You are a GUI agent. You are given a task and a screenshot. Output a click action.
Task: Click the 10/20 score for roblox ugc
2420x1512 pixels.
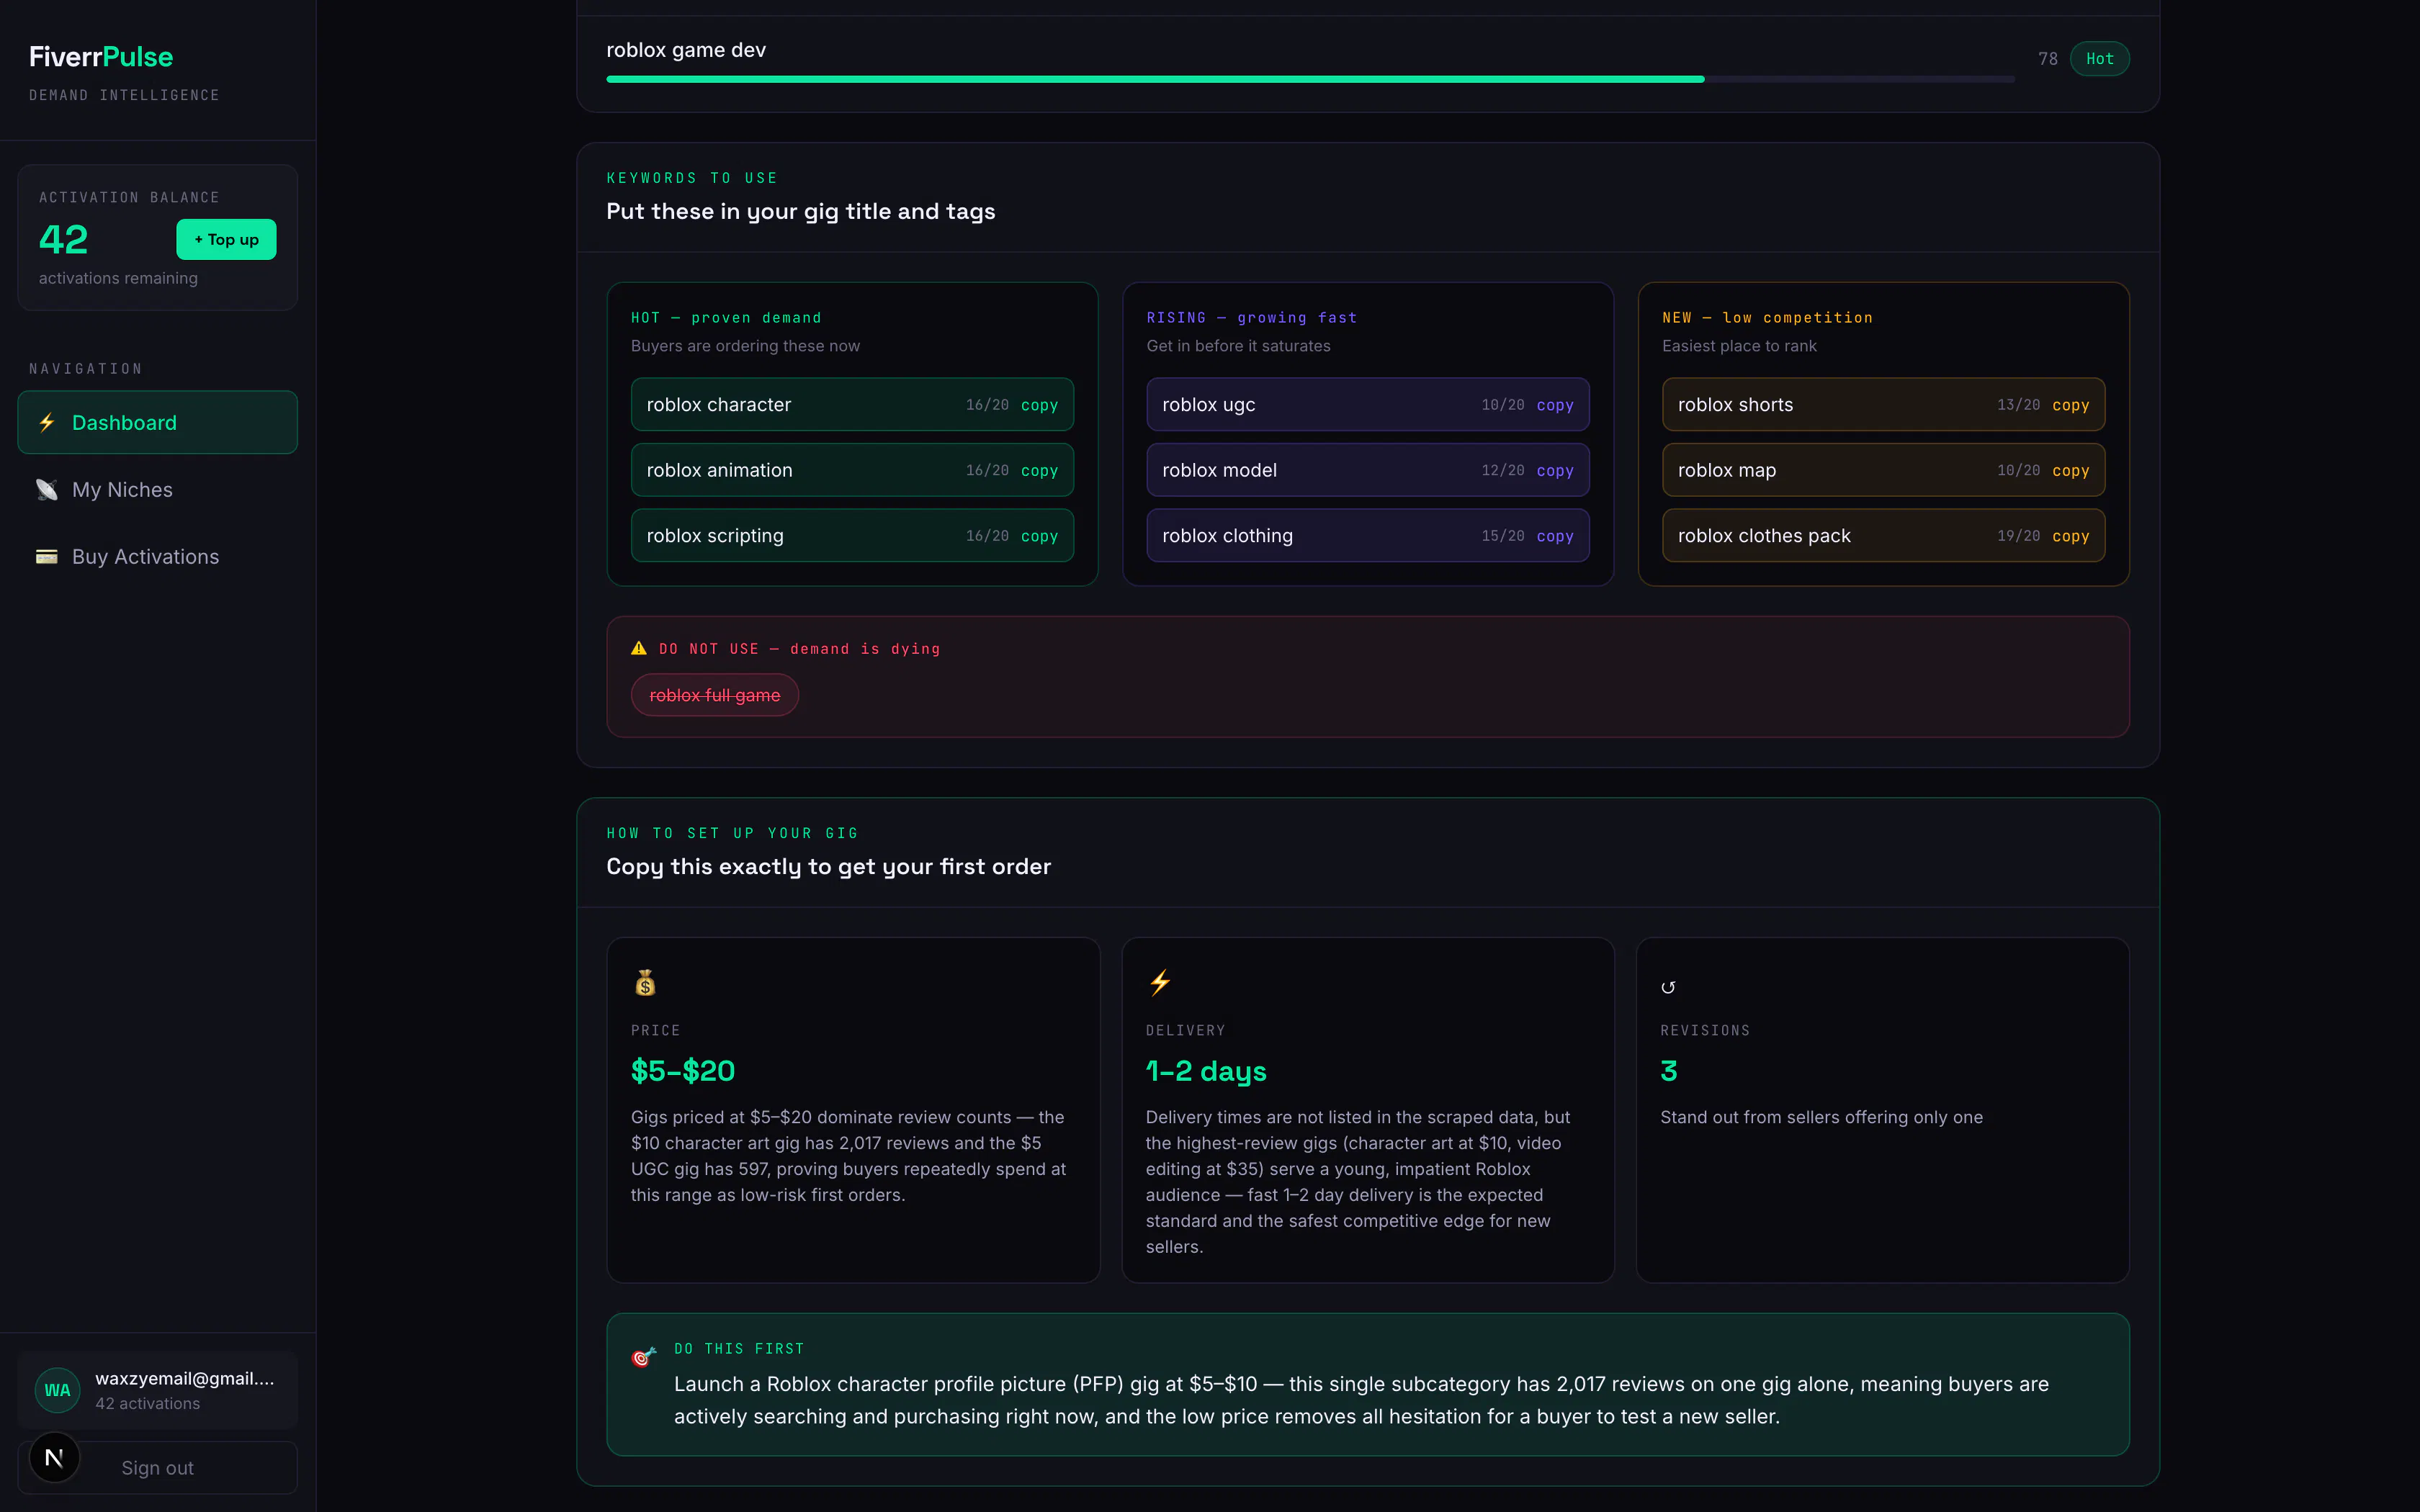(x=1503, y=405)
